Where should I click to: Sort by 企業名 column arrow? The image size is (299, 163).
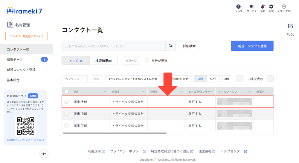coord(143,92)
